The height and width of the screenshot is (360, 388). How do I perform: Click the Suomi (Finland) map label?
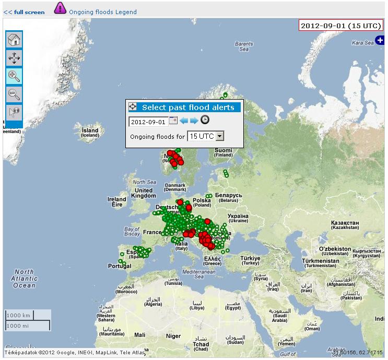tap(224, 152)
